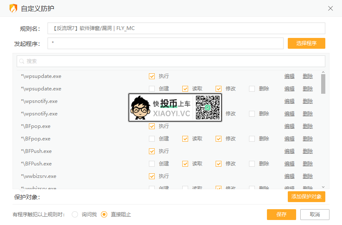Uncheck 执行 for first wpsupdate.exe row
The width and height of the screenshot is (342, 225).
coord(152,76)
